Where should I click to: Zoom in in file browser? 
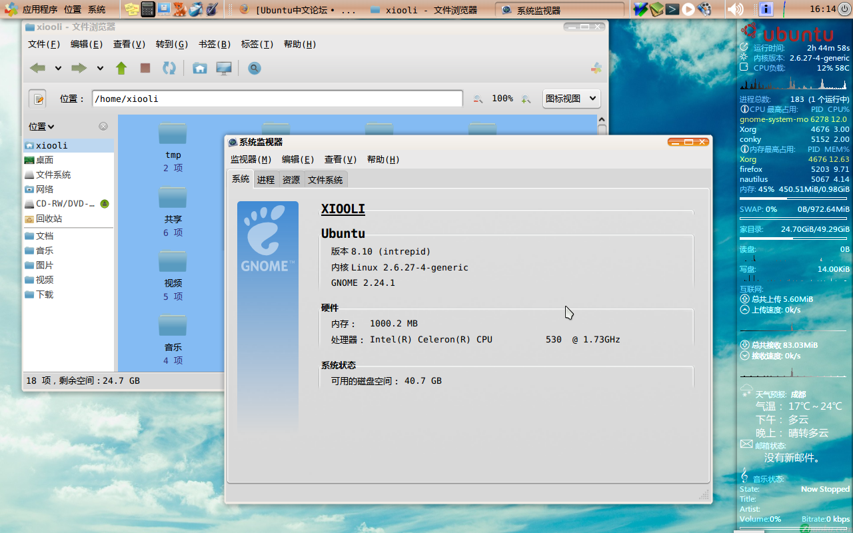tap(526, 99)
